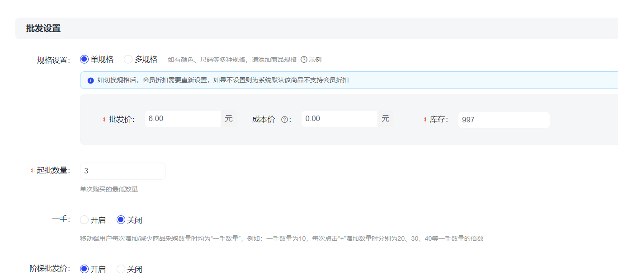Select 开启 for 阶梯批发价
The image size is (618, 275).
coord(84,269)
